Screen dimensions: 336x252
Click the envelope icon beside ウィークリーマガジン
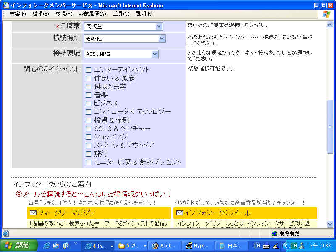click(x=33, y=213)
